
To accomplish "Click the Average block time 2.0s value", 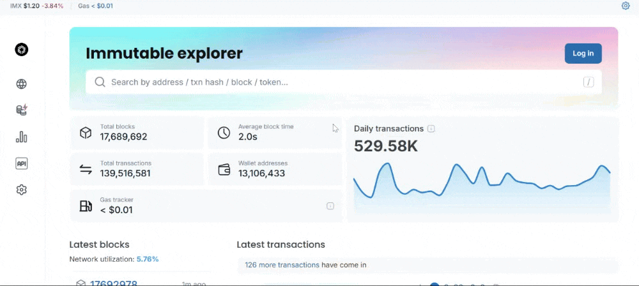I will (248, 137).
